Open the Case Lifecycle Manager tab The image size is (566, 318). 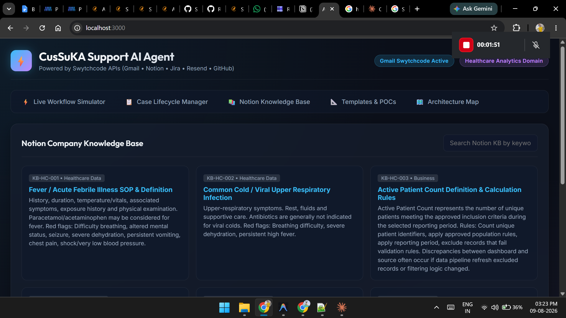click(x=167, y=102)
